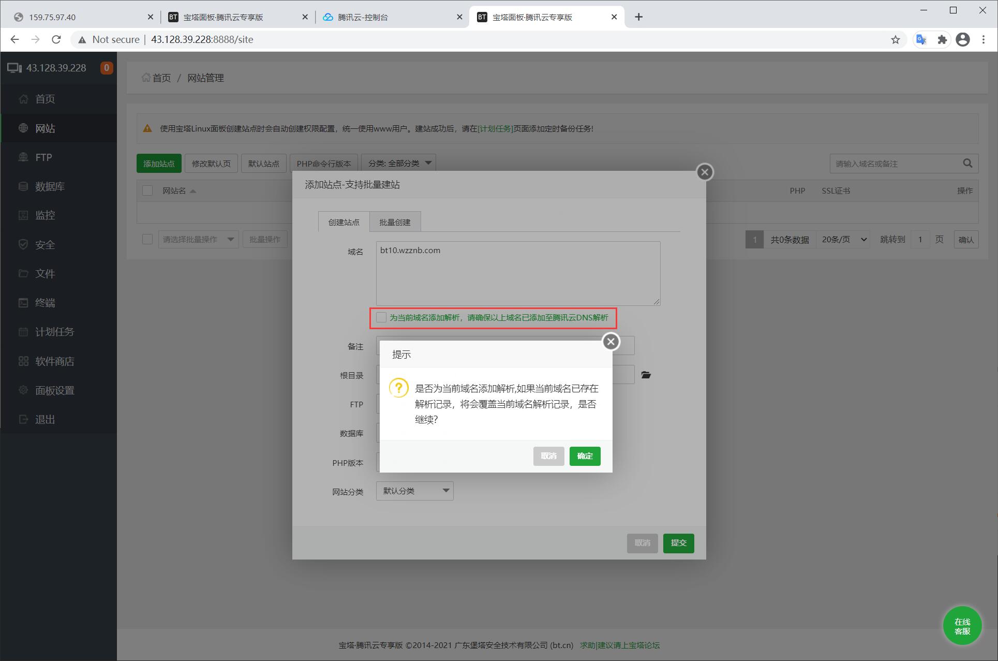The height and width of the screenshot is (661, 998).
Task: Click 提交 in the 添加站点 dialog
Action: 679,543
